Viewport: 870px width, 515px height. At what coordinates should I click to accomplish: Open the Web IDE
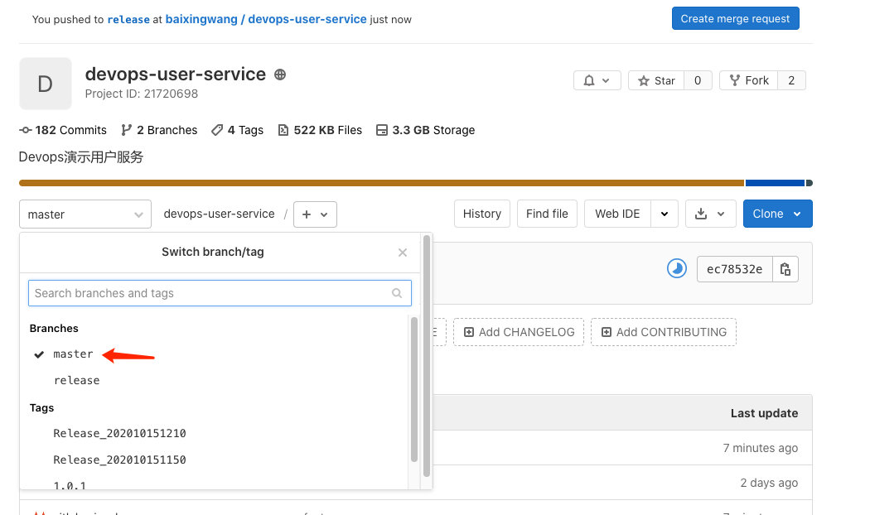[617, 214]
